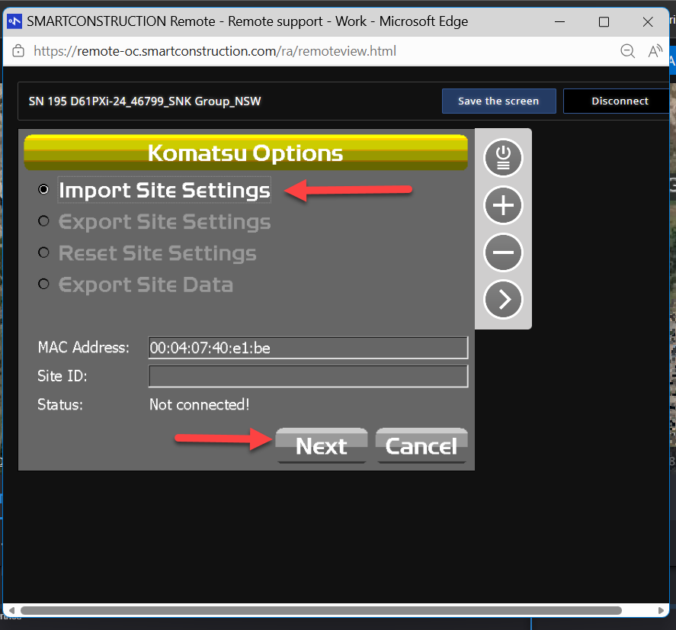The image size is (676, 630).
Task: Click the right chevron round icon
Action: (x=503, y=300)
